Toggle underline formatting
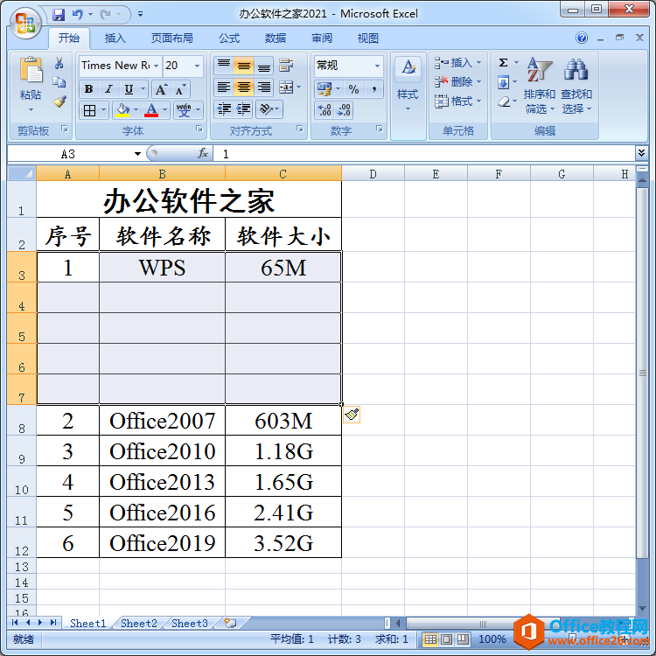This screenshot has width=656, height=656. click(129, 89)
